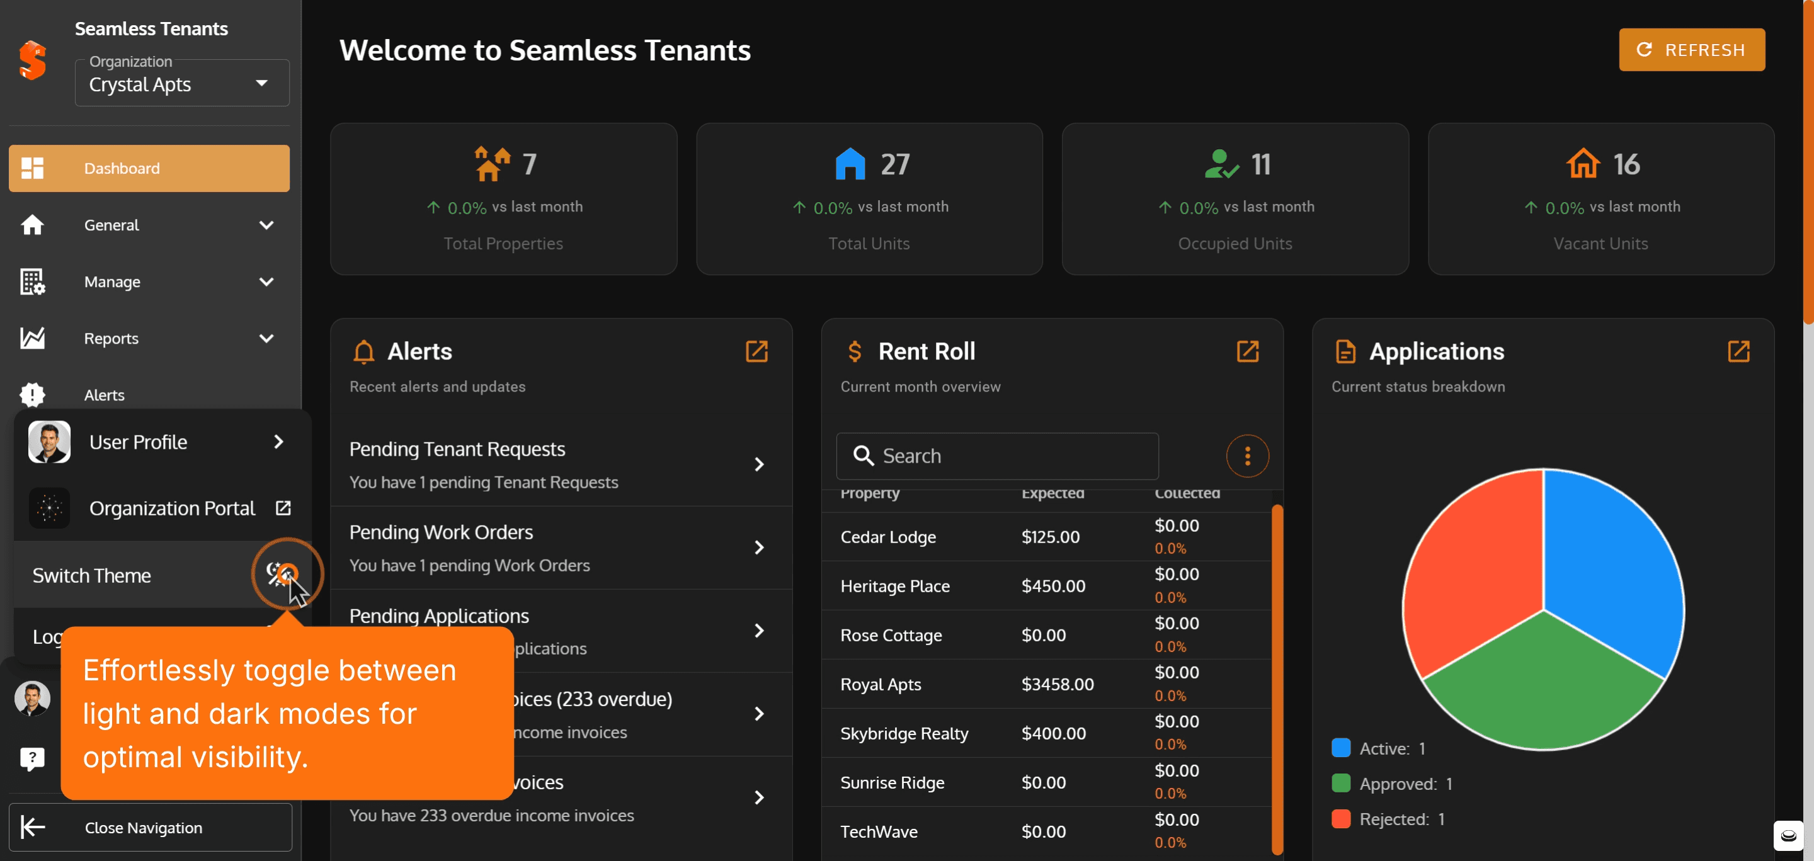Select Dashboard in the sidebar menu
Screen dimensions: 1814x861
tap(149, 168)
